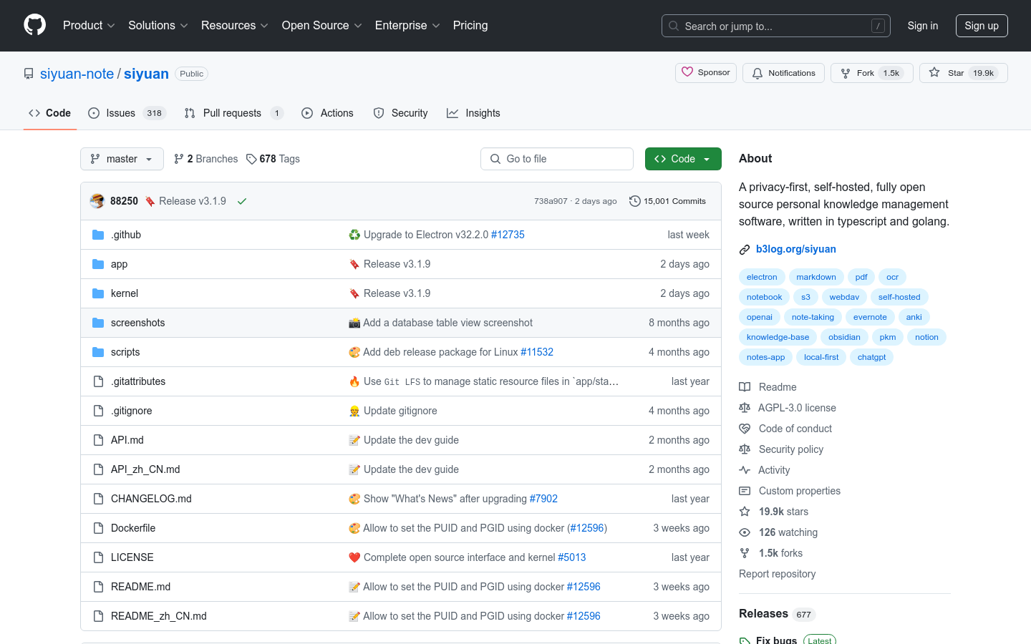Screen dimensions: 1031x644
Task: Click the Sign up button
Action: (981, 26)
